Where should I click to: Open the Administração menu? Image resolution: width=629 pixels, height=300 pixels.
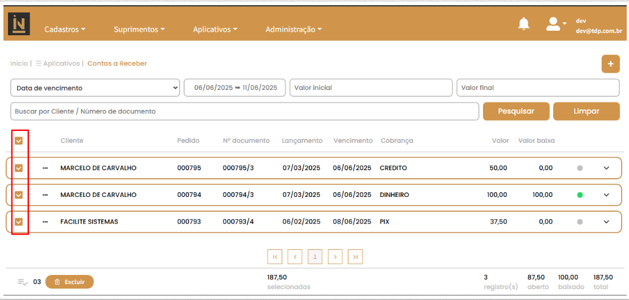pos(293,30)
